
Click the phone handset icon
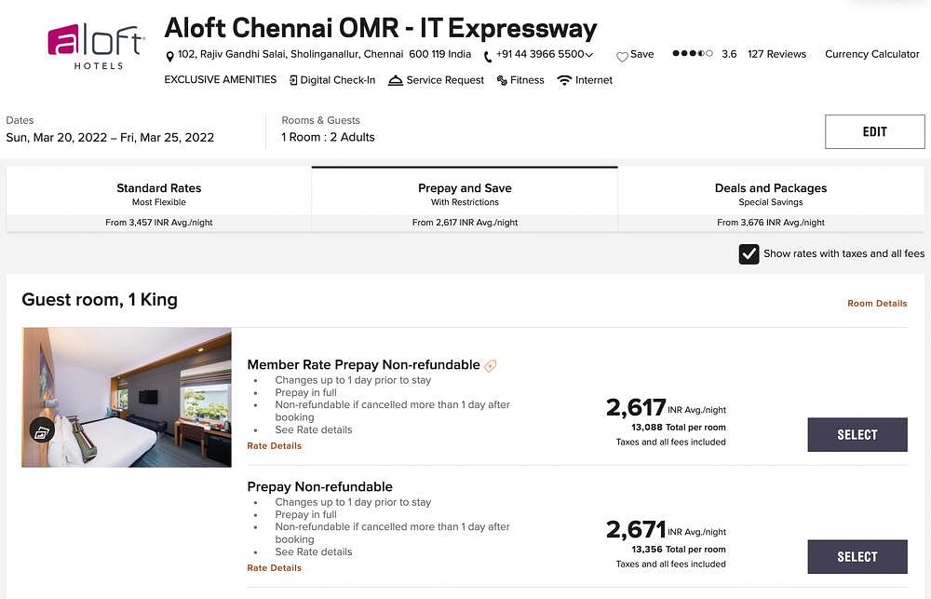[488, 57]
